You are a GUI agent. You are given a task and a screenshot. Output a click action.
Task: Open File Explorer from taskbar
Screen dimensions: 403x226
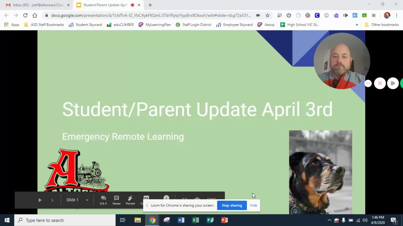pos(138,220)
